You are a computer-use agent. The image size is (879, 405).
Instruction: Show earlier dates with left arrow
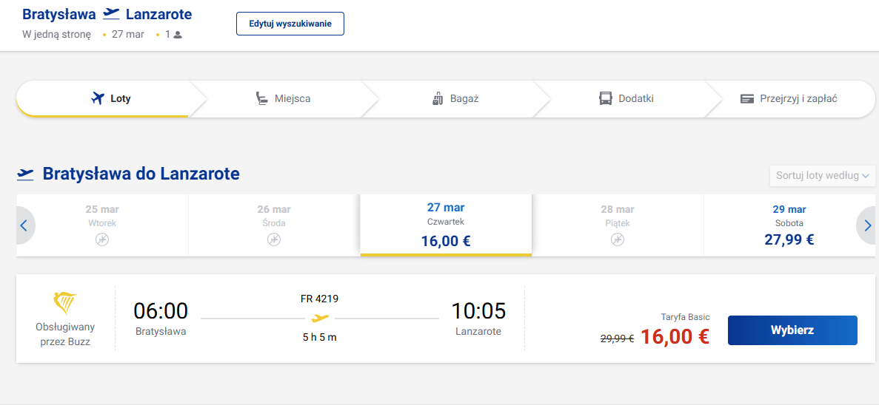pos(24,225)
